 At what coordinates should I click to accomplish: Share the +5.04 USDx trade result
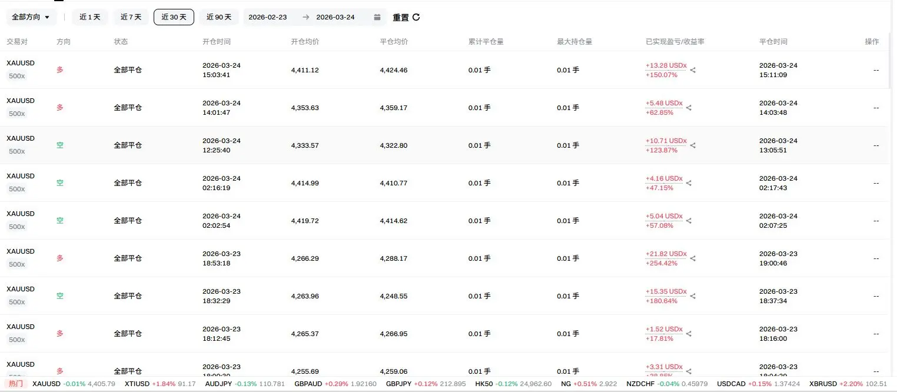(689, 221)
